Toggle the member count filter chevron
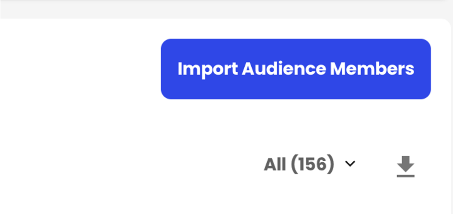The image size is (453, 214). 350,164
